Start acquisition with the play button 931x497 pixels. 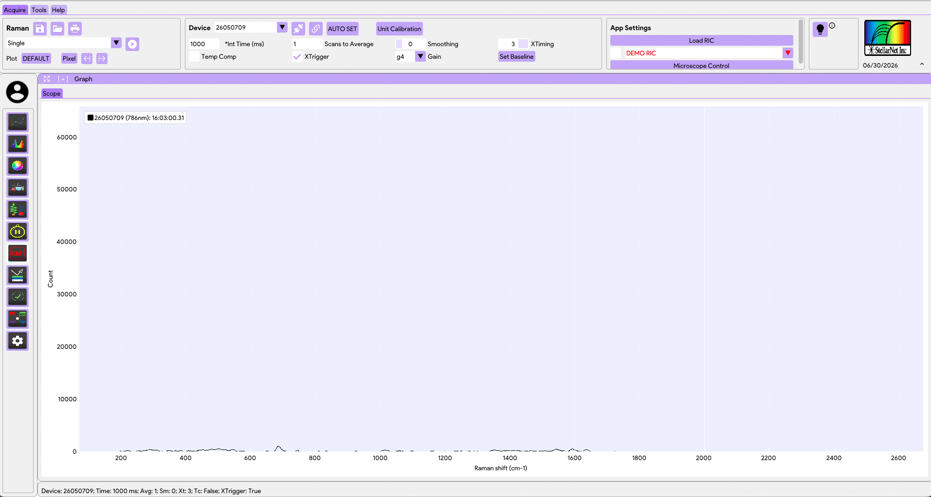click(132, 44)
